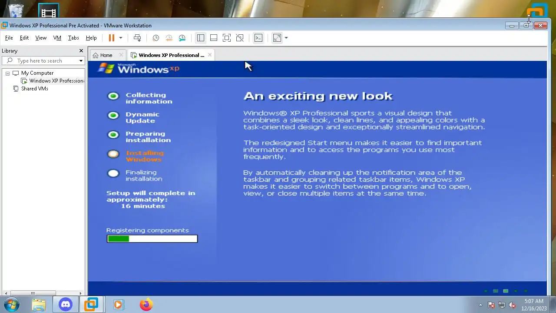Collapse the My Computer tree node
Viewport: 556px width, 313px height.
click(x=7, y=73)
